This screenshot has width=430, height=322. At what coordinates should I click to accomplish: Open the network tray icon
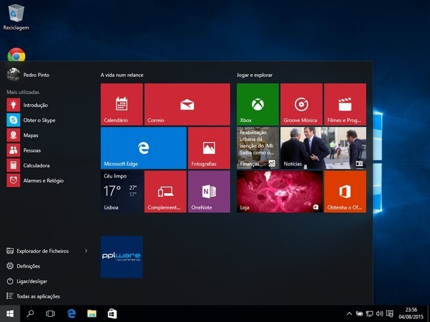click(370, 314)
